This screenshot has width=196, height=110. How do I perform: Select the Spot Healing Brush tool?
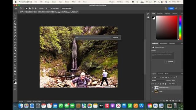click(x=15, y=36)
